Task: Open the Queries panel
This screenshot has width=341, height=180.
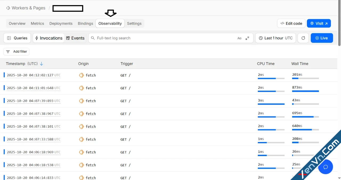Action: point(17,38)
